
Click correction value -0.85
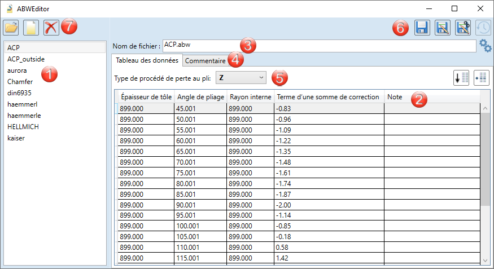point(329,226)
